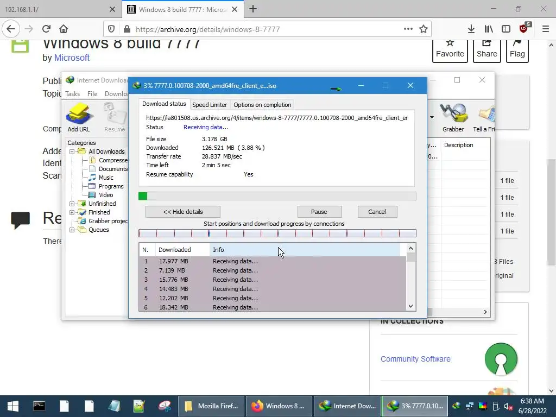Open a new browser tab
Screen dimensions: 556x417
click(x=253, y=9)
